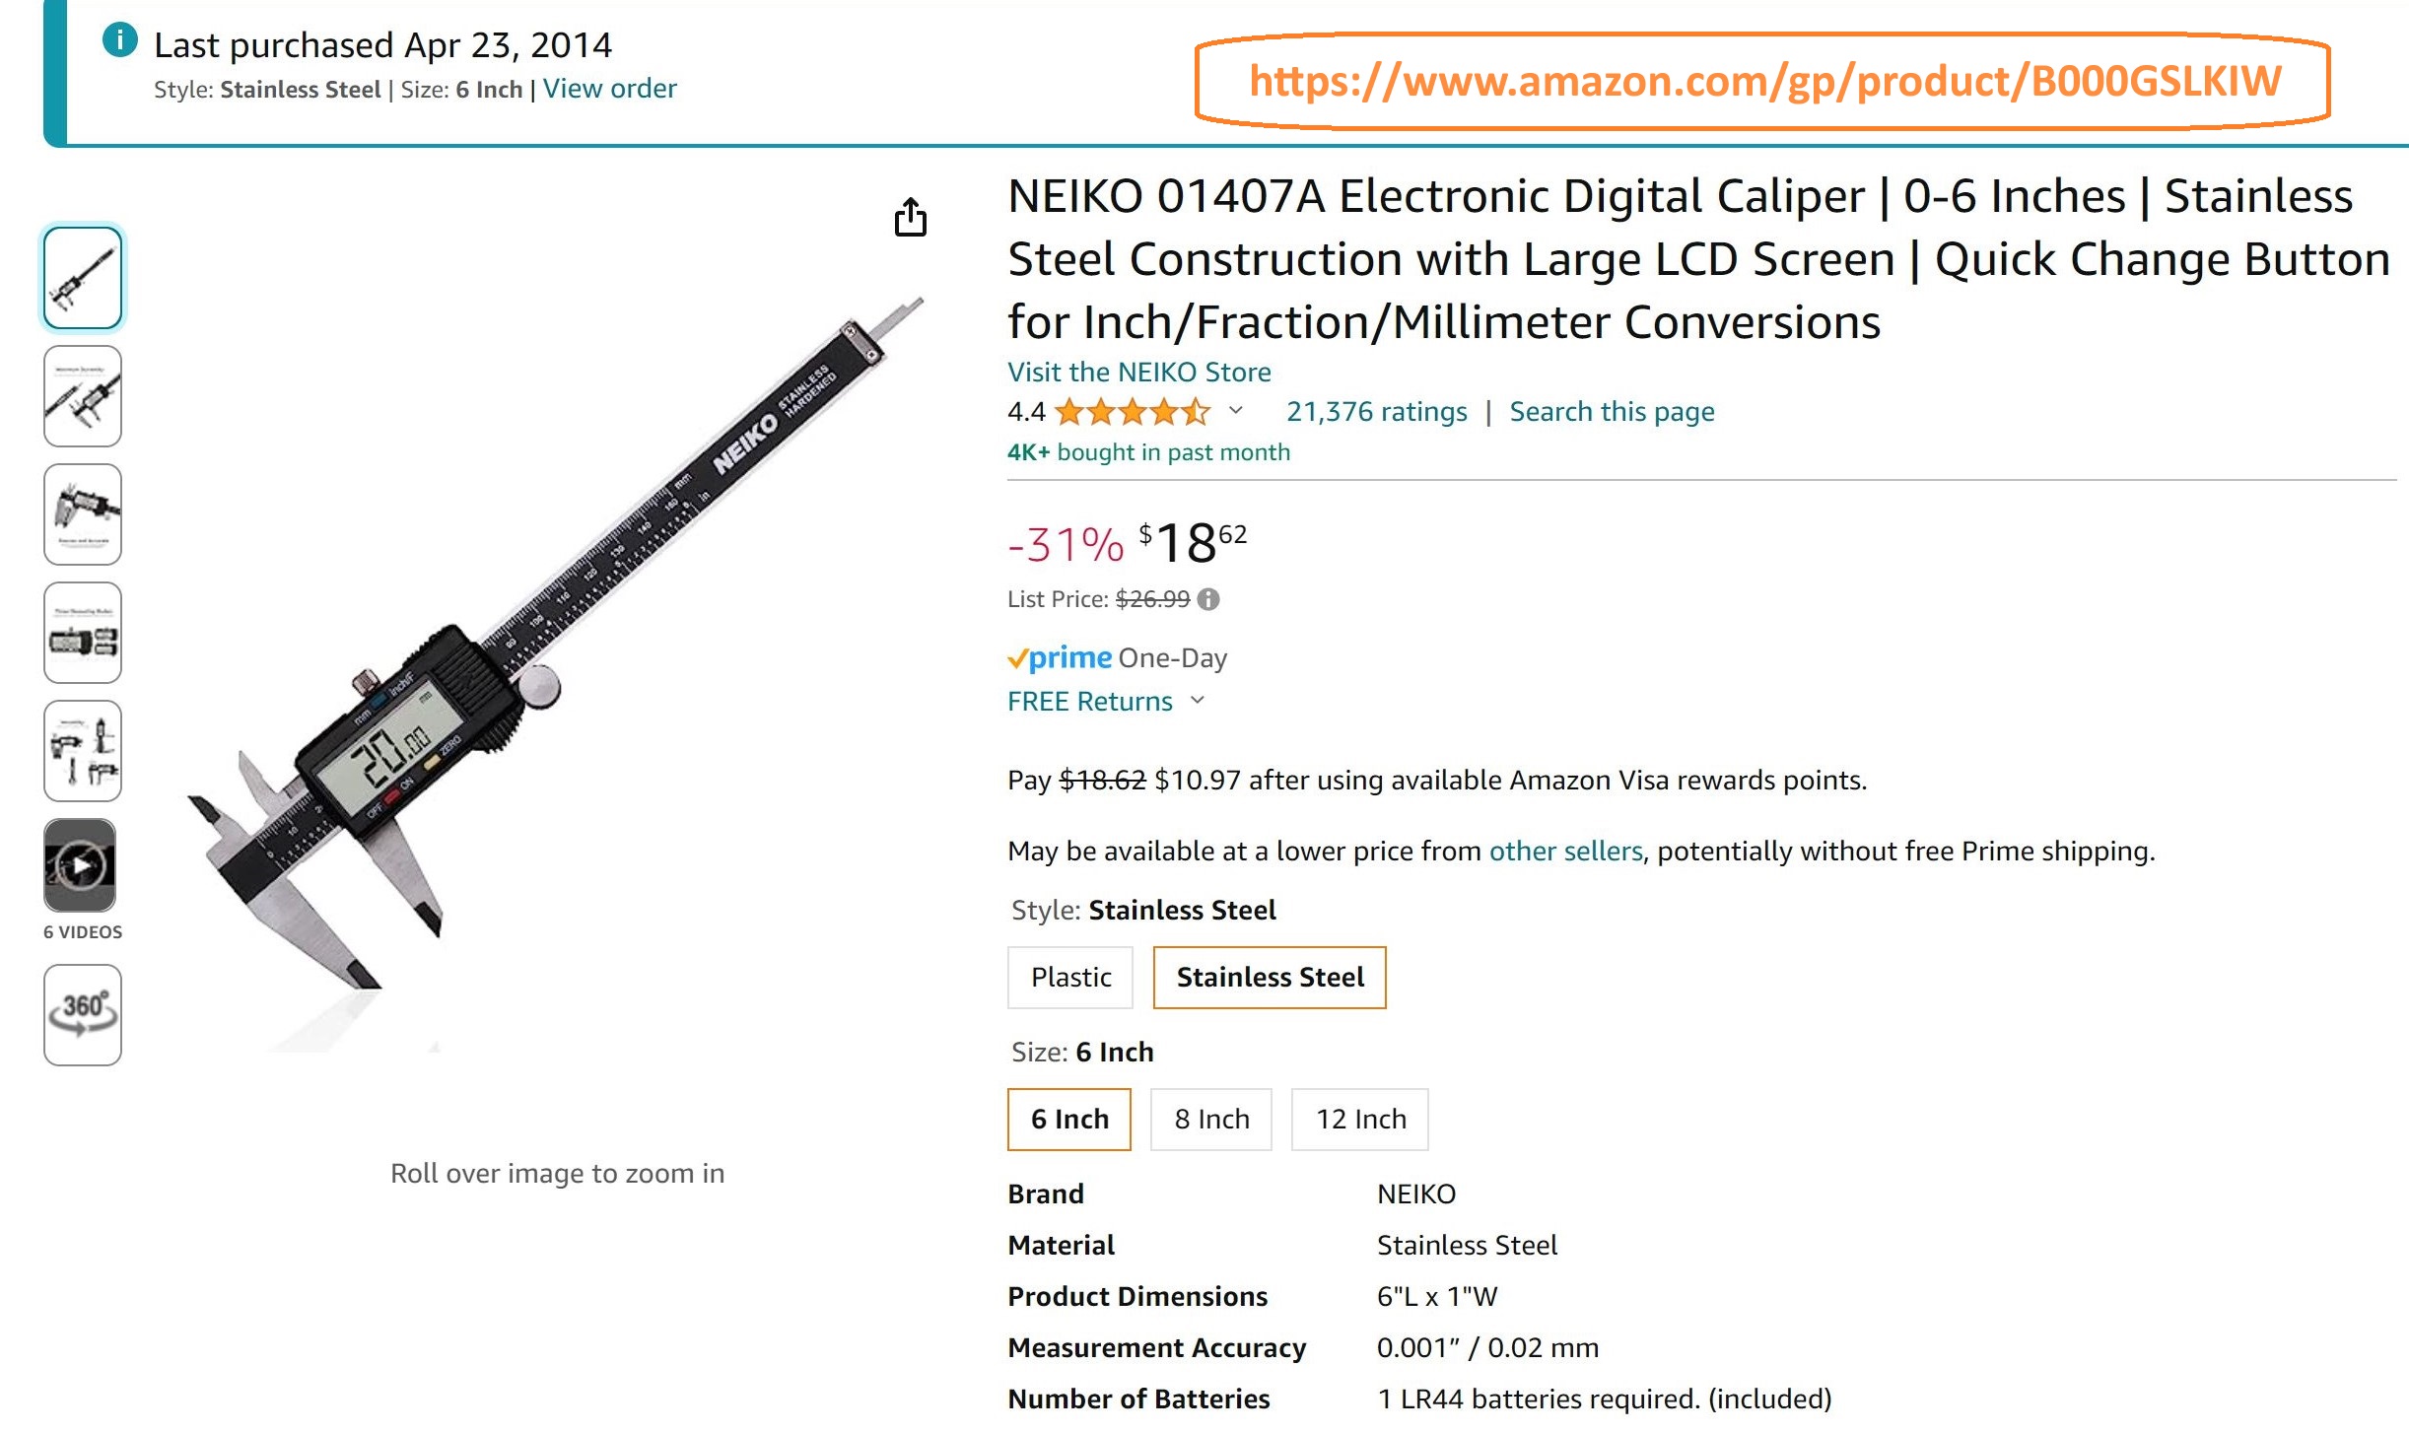This screenshot has width=2409, height=1433.
Task: Open the ratings breakdown dropdown arrow
Action: [1234, 411]
